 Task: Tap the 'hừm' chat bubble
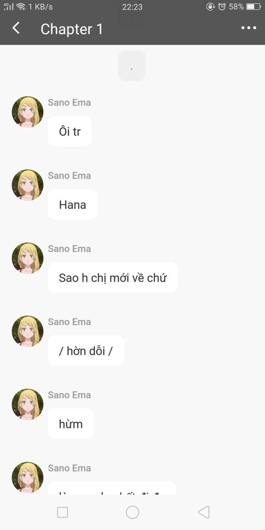(x=71, y=424)
